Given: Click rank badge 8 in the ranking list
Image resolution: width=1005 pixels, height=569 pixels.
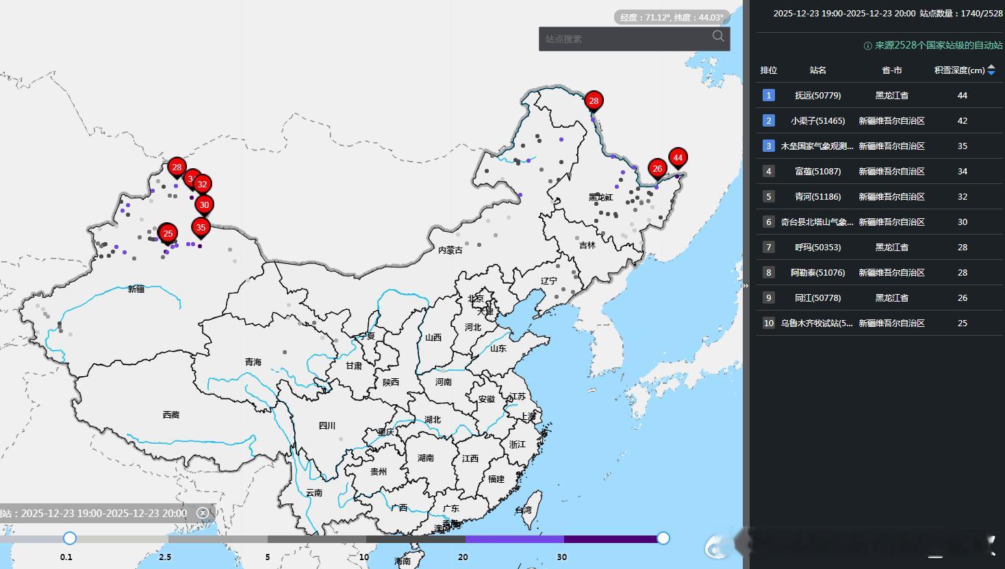Looking at the screenshot, I should [x=769, y=273].
